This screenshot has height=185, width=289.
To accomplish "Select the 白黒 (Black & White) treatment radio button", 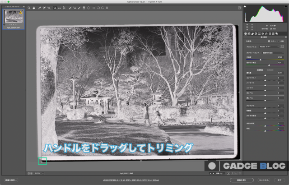I will pos(279,41).
